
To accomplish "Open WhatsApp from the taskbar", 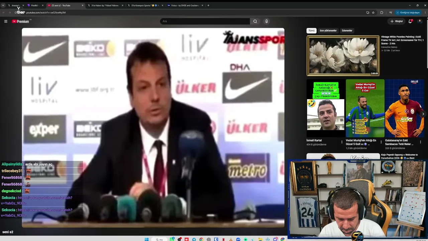I will (172, 239).
